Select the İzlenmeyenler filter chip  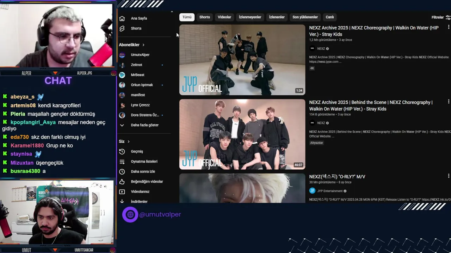click(250, 17)
